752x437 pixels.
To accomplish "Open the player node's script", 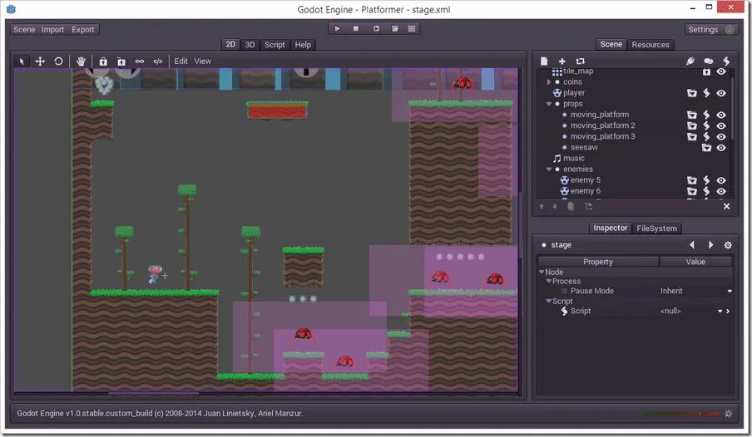I will point(706,93).
